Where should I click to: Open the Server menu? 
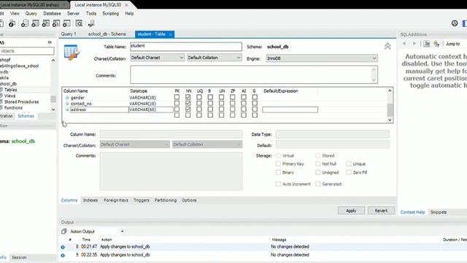tap(73, 13)
